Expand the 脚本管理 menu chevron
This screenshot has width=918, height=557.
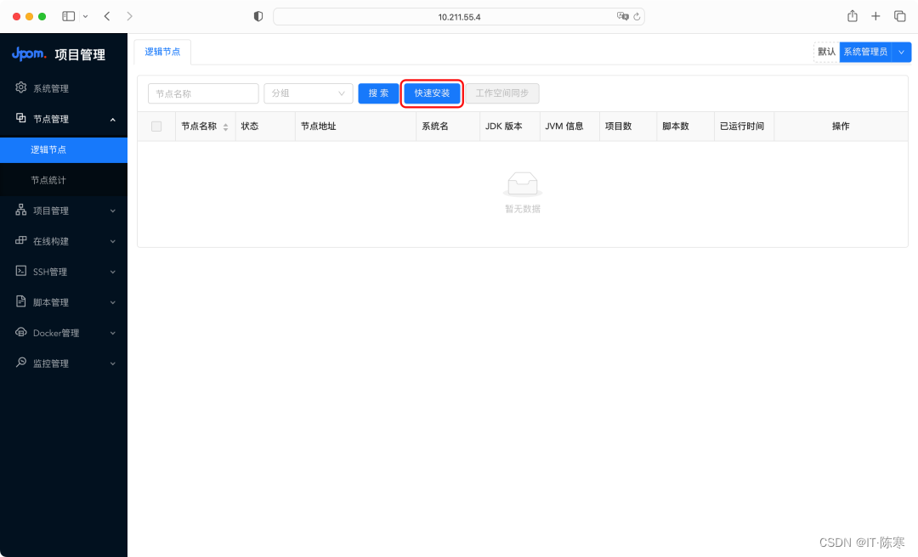pos(113,302)
